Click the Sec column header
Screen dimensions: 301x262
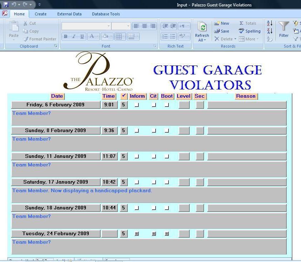click(200, 96)
